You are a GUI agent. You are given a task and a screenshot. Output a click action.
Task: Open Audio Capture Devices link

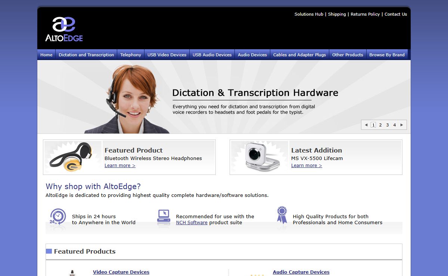[x=301, y=272]
